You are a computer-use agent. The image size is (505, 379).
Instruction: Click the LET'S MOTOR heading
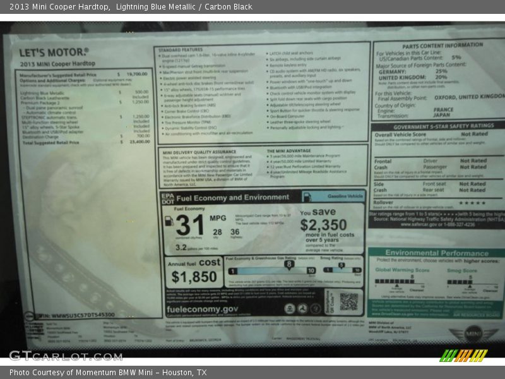54,53
